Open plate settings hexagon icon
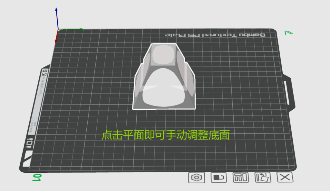This screenshot has width=330, height=191. [x=196, y=177]
